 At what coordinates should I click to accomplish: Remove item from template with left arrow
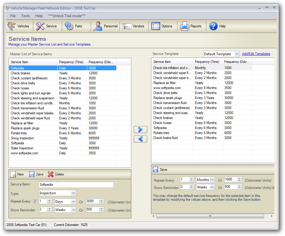tap(140, 139)
